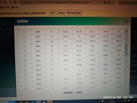Click the curved undo/back arrow icon in browser toolbar
This screenshot has height=103, width=137.
tap(10, 2)
